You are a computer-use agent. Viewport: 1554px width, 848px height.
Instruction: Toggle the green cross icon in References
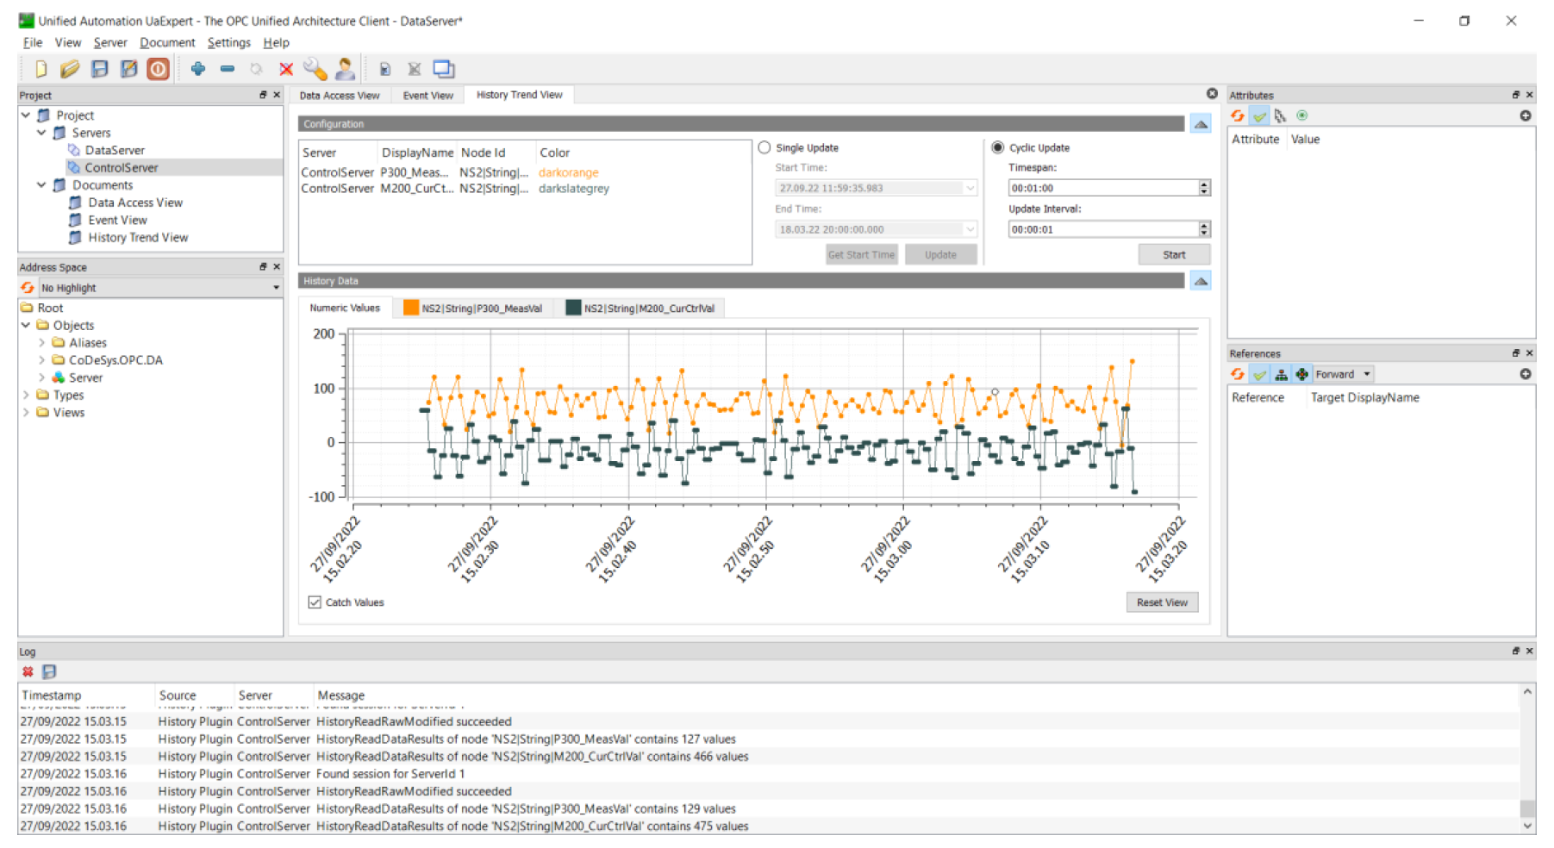coord(1301,374)
